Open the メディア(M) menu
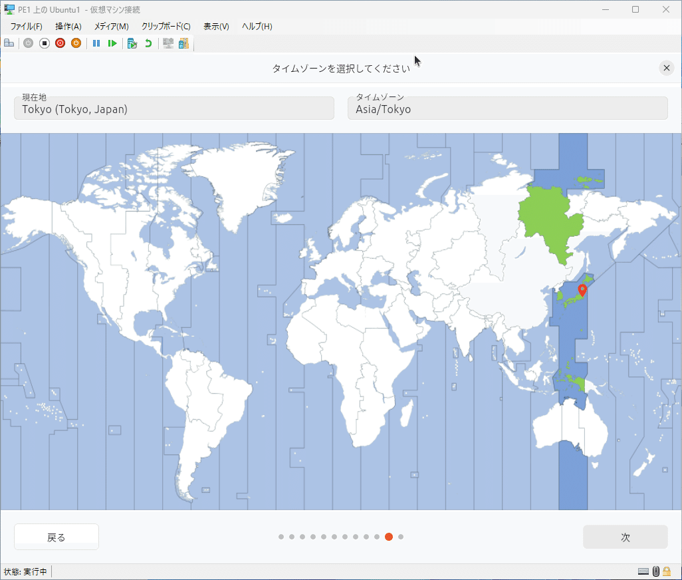This screenshot has height=580, width=682. tap(112, 27)
